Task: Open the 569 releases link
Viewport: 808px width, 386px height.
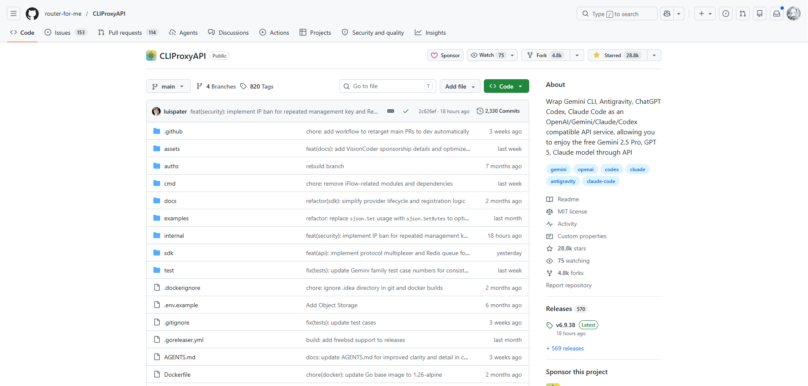Action: tap(565, 348)
